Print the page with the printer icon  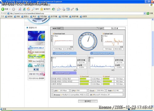click(64, 9)
